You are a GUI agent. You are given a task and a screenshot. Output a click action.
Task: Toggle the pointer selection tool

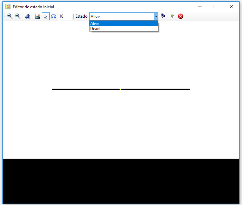[46, 16]
